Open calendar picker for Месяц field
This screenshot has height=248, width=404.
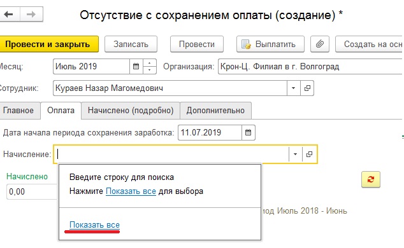coord(136,67)
